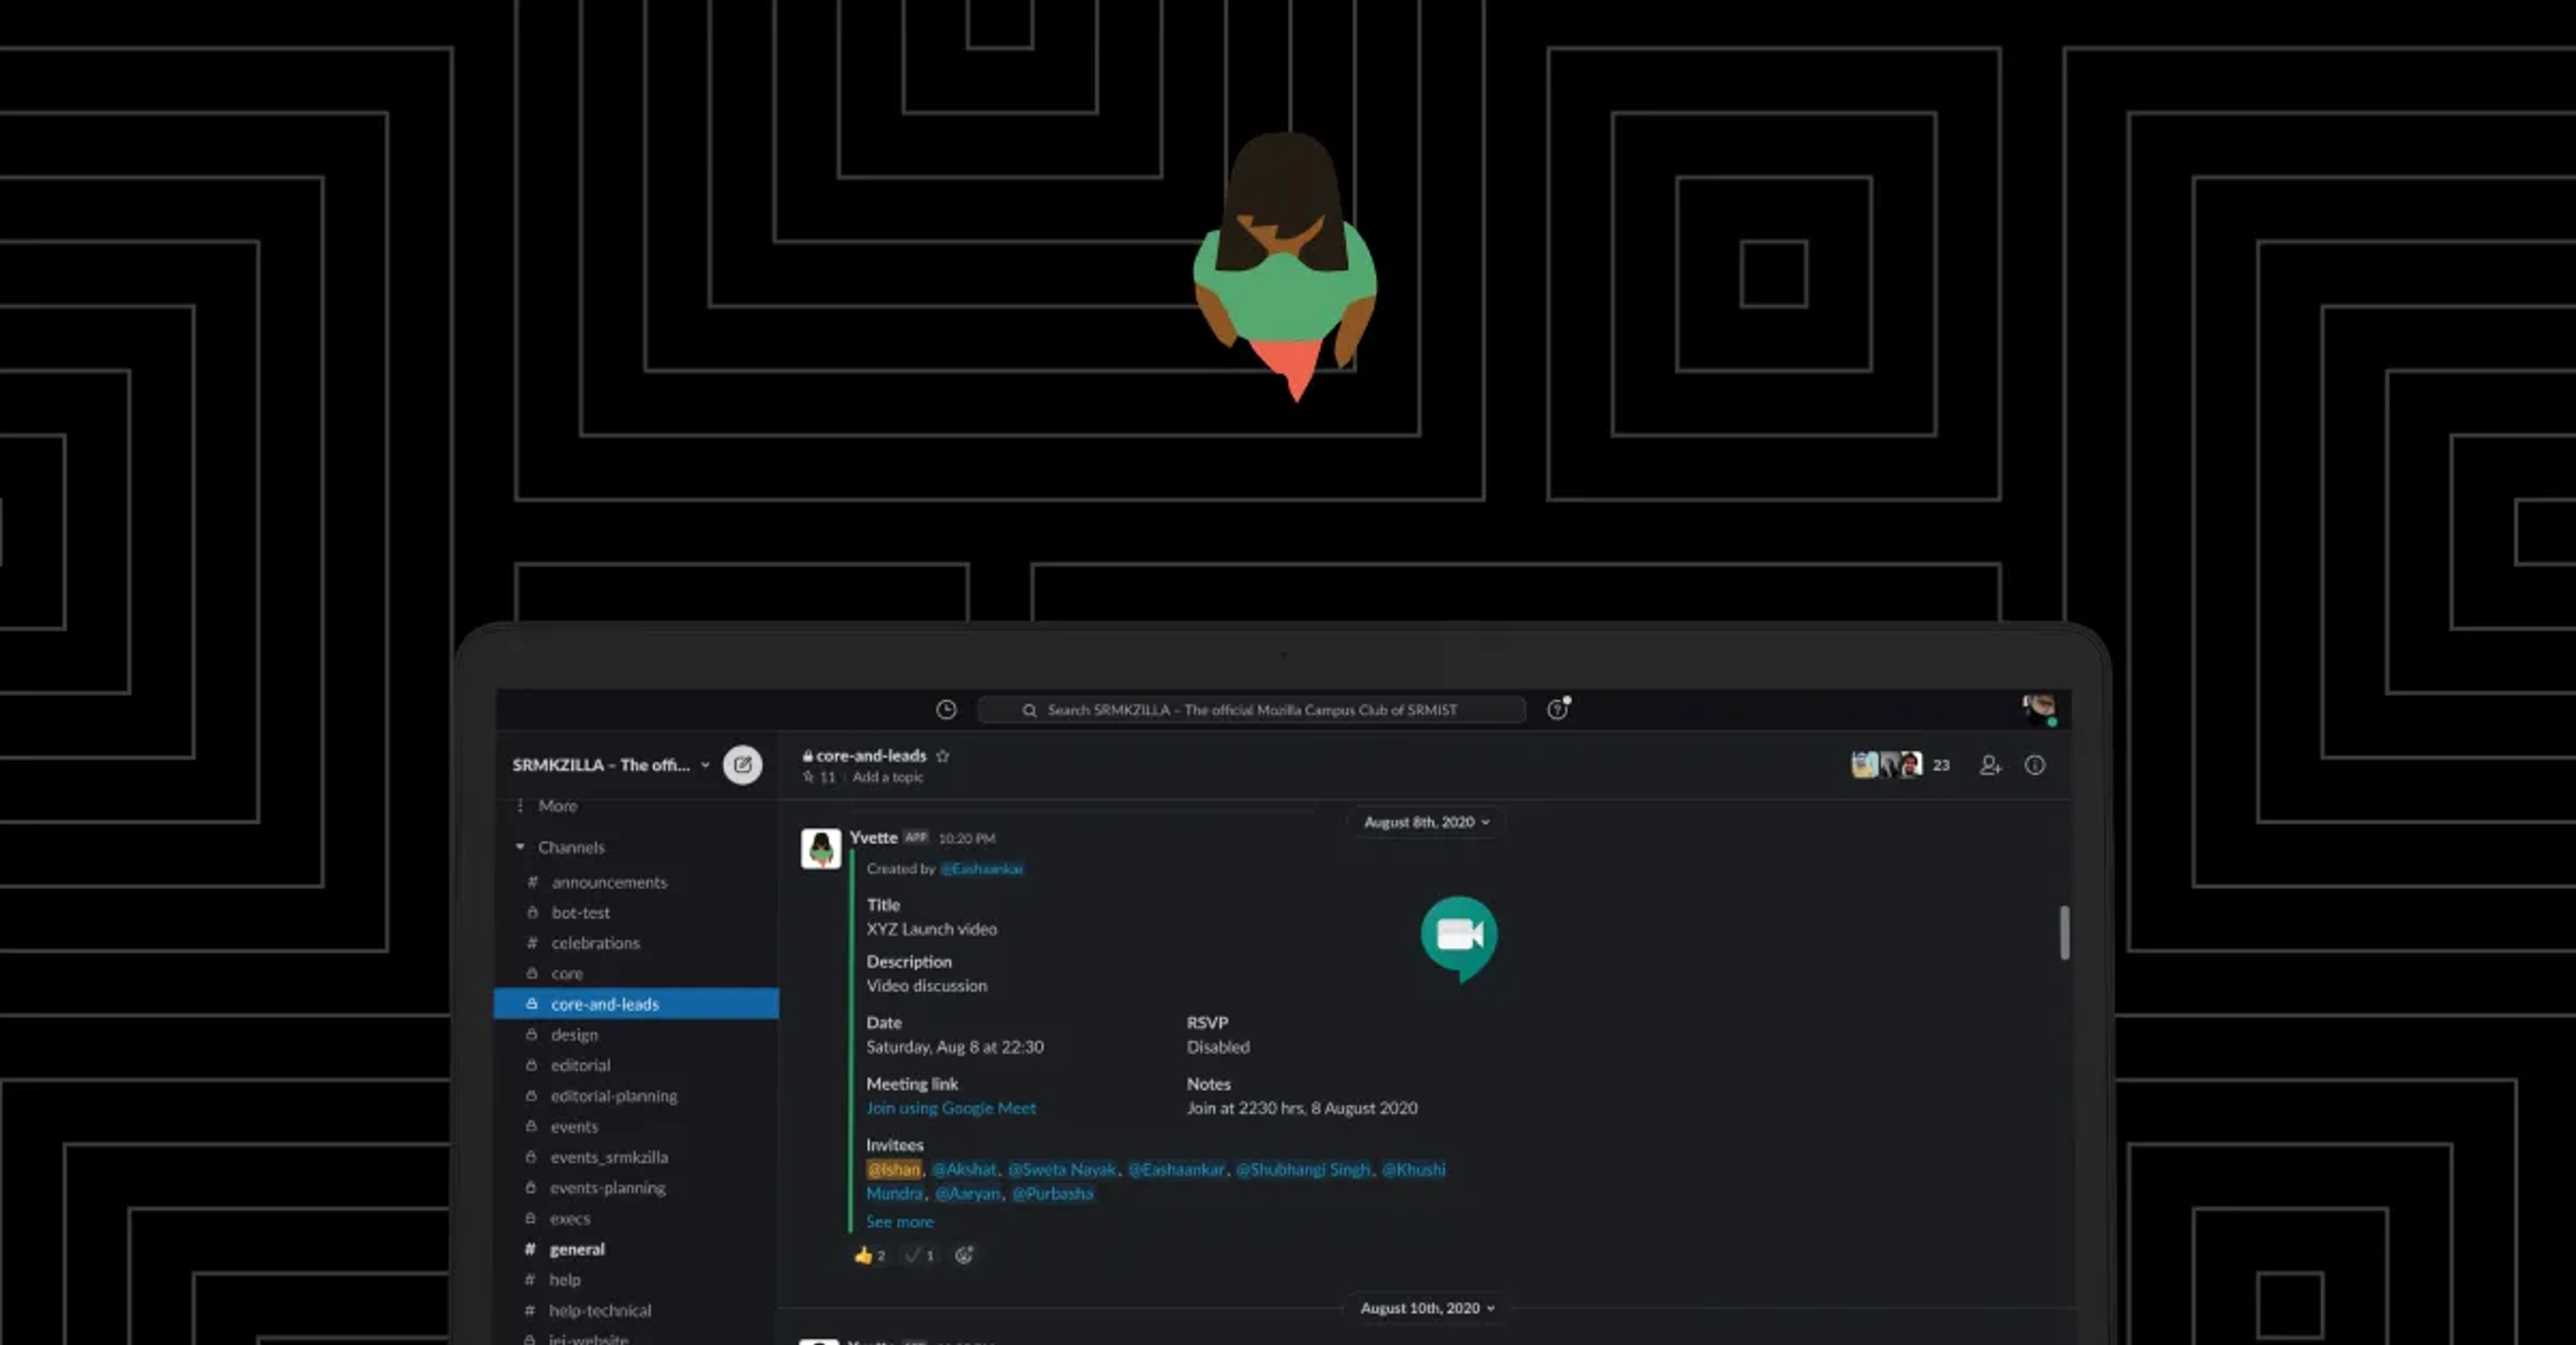Toggle the thumbs up reaction
This screenshot has width=2576, height=1345.
(870, 1256)
